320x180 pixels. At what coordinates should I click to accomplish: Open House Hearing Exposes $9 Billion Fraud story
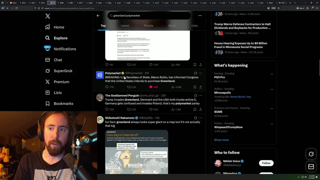tap(240, 45)
